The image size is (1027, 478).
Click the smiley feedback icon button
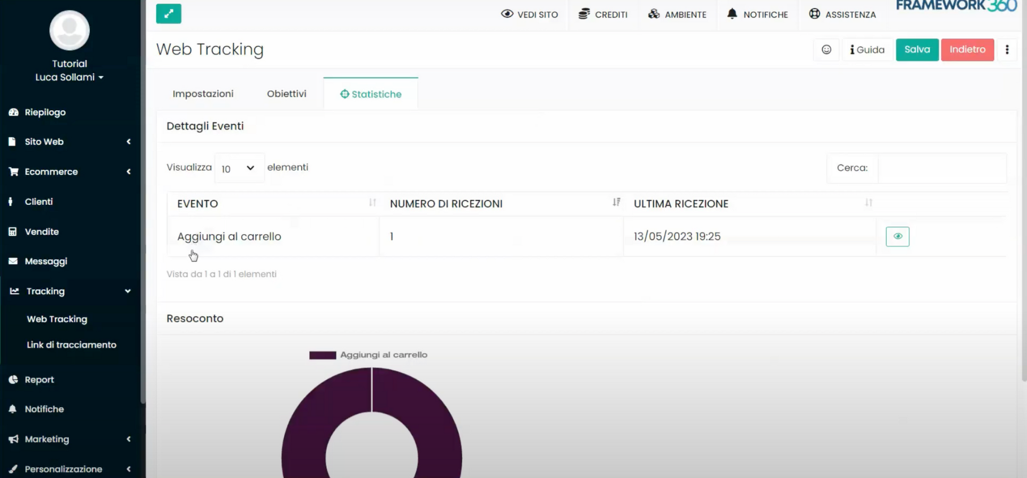[826, 50]
